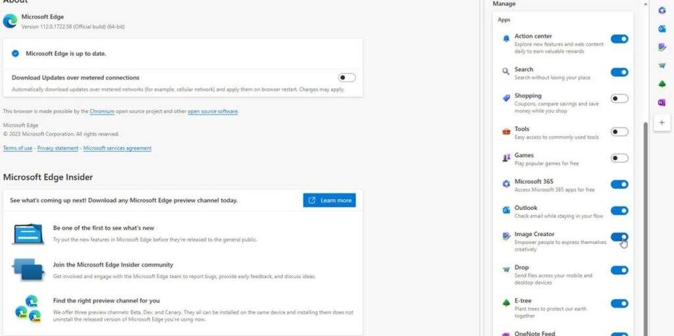
Task: Enable the Tools toggle
Action: click(x=619, y=132)
